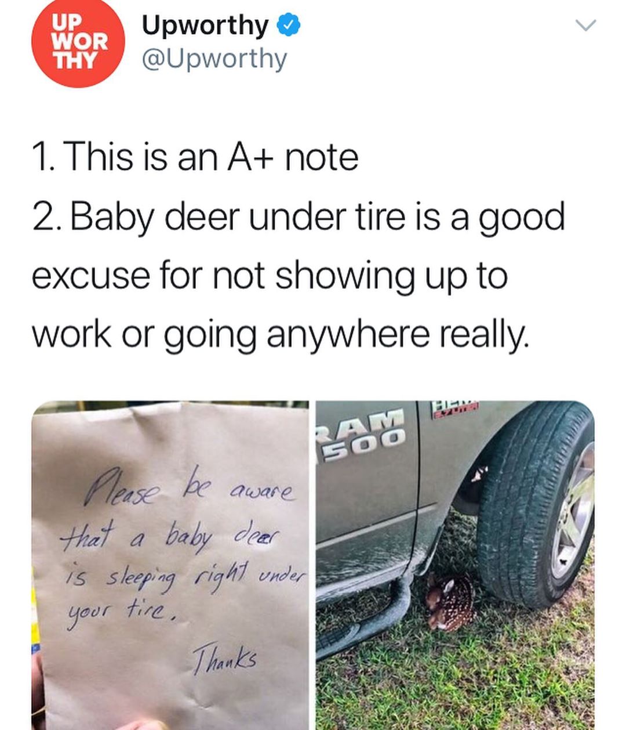
Task: Select the line '1. This is an A+ note'
Action: (195, 157)
